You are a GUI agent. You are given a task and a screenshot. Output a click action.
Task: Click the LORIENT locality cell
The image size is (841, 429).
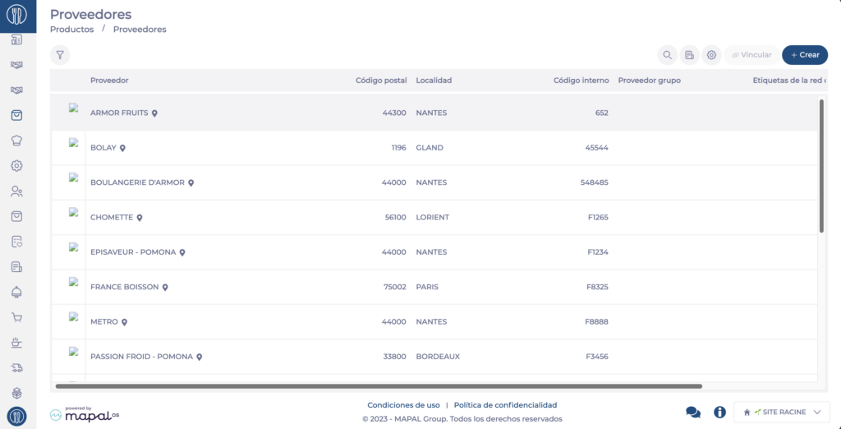click(x=432, y=218)
